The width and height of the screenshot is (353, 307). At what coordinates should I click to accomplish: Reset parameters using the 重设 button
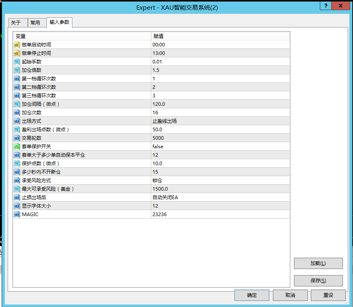pos(328,295)
